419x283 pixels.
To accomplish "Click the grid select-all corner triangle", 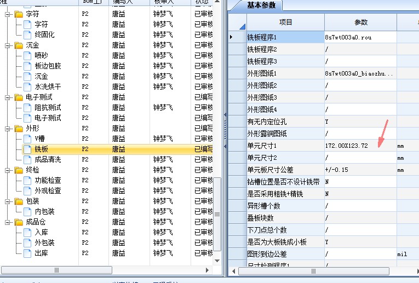I will [x=242, y=26].
